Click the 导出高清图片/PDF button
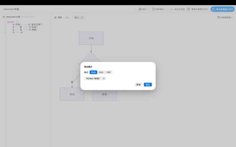This screenshot has width=236, height=147. [x=222, y=9]
